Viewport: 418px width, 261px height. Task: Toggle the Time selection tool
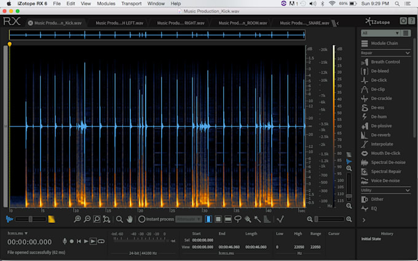click(x=208, y=219)
